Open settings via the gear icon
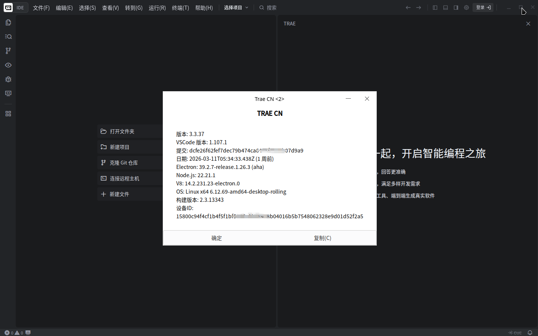 click(467, 7)
